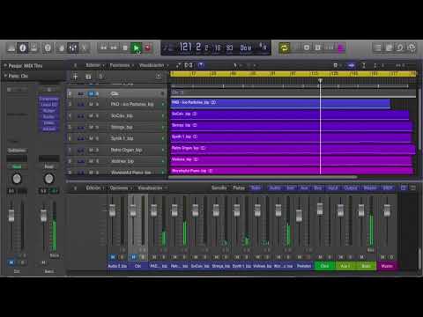
Task: Select the Retro Organ_bip track header
Action: pyautogui.click(x=116, y=150)
